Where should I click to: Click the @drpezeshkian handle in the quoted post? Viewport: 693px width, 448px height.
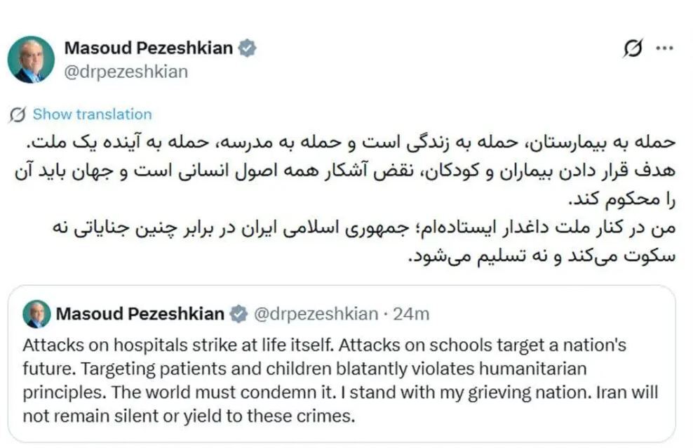pos(314,314)
